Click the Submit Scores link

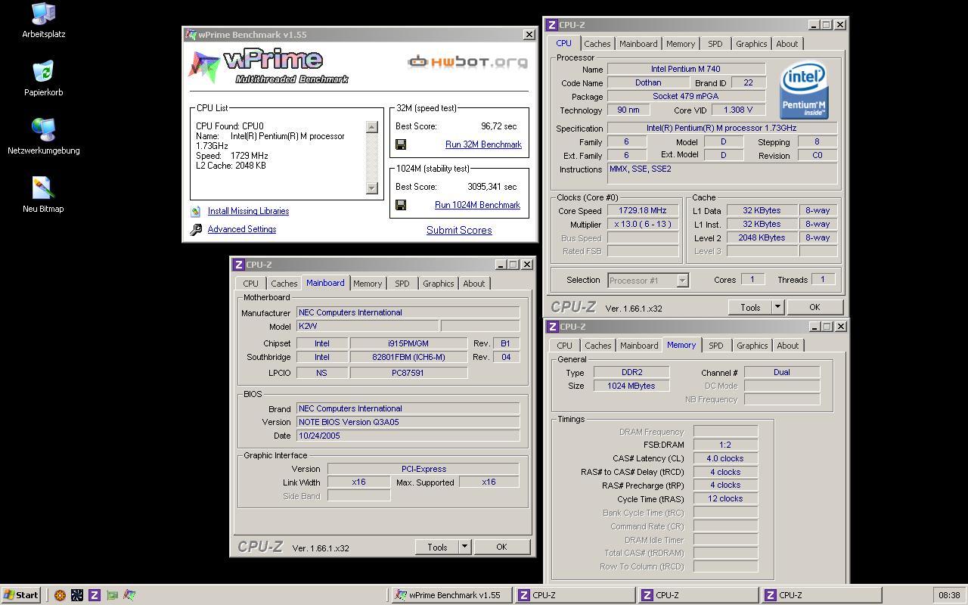[x=459, y=231]
